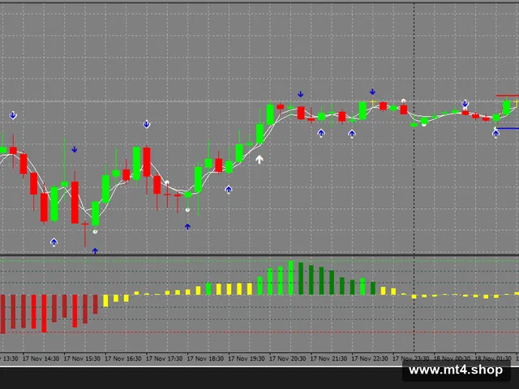
Task: Click the '17 Nov 16:30' time label
Action: click(x=123, y=358)
